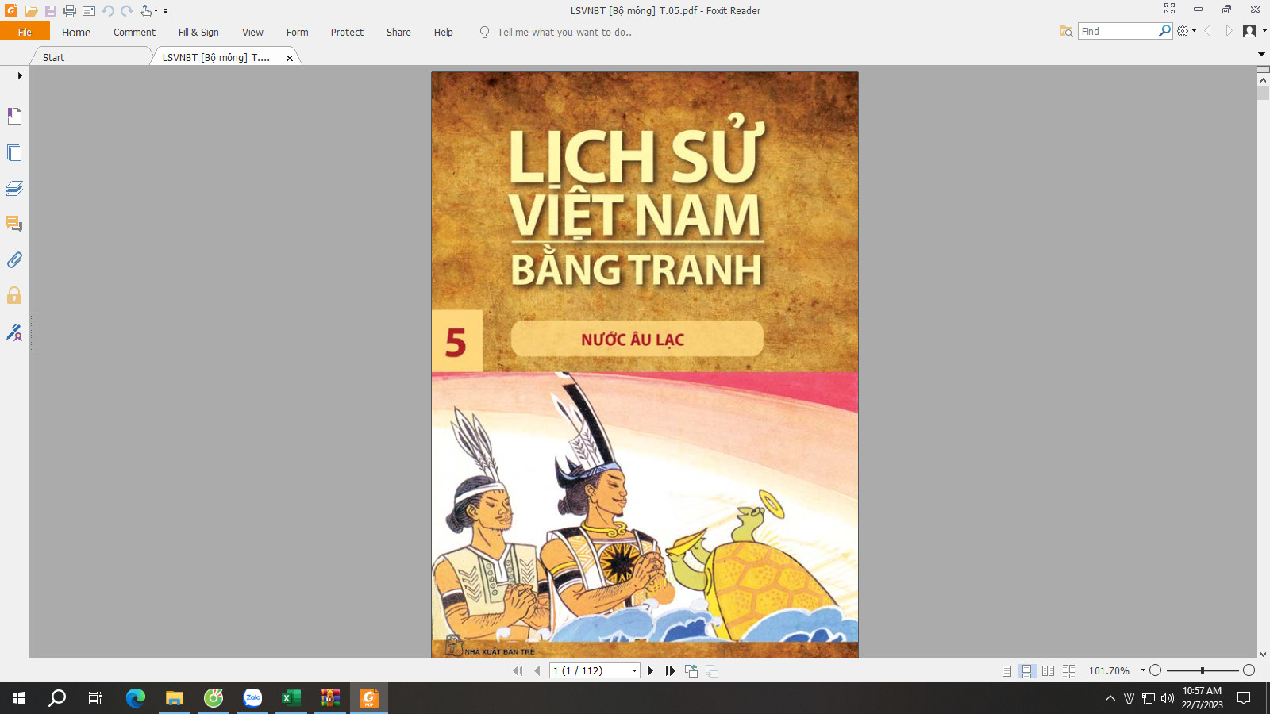The height and width of the screenshot is (714, 1270).
Task: Show the Attachments paperclip panel
Action: coord(14,260)
